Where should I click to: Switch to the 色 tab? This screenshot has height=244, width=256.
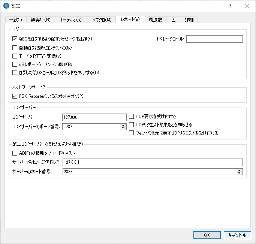point(173,20)
